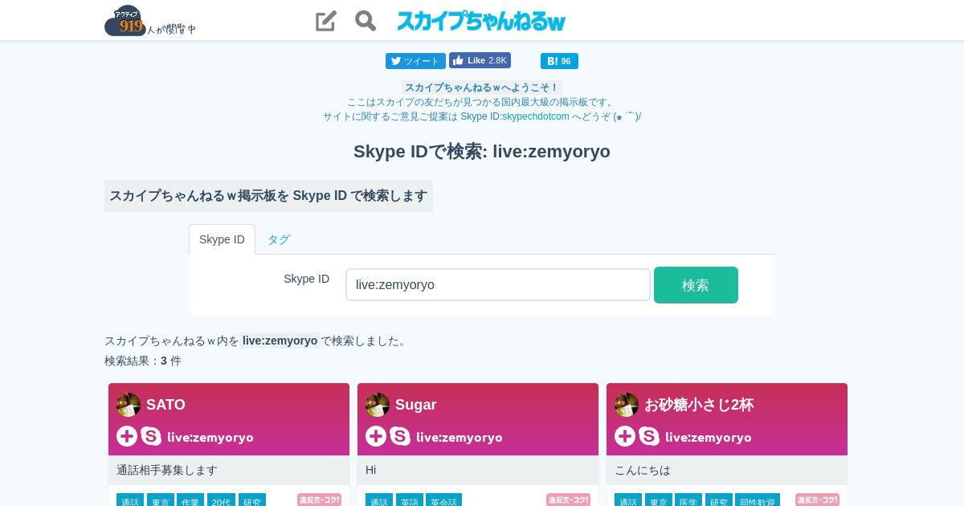Select the 英語 tag on Sugar card

[410, 500]
